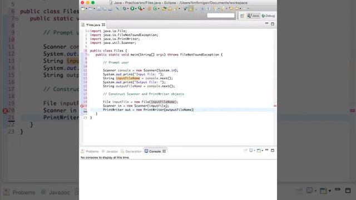Open the New dropdown arrow
The image size is (356, 200).
coord(87,9)
